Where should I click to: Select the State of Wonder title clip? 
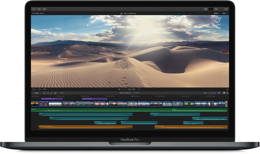point(94,99)
